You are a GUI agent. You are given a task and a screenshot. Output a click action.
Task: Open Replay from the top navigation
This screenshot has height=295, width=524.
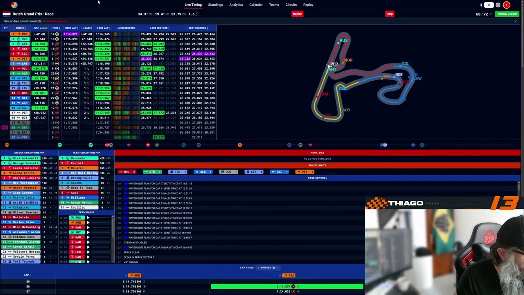click(308, 5)
